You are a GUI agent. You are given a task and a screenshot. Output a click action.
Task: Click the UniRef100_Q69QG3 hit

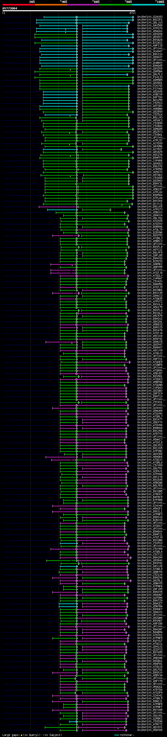point(150,163)
